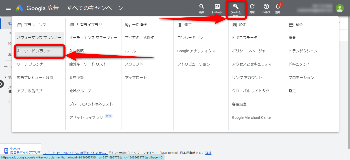Screen dimensions: 350x160
Task: Expand the collapsed side panel arrow
Action: click(1, 84)
